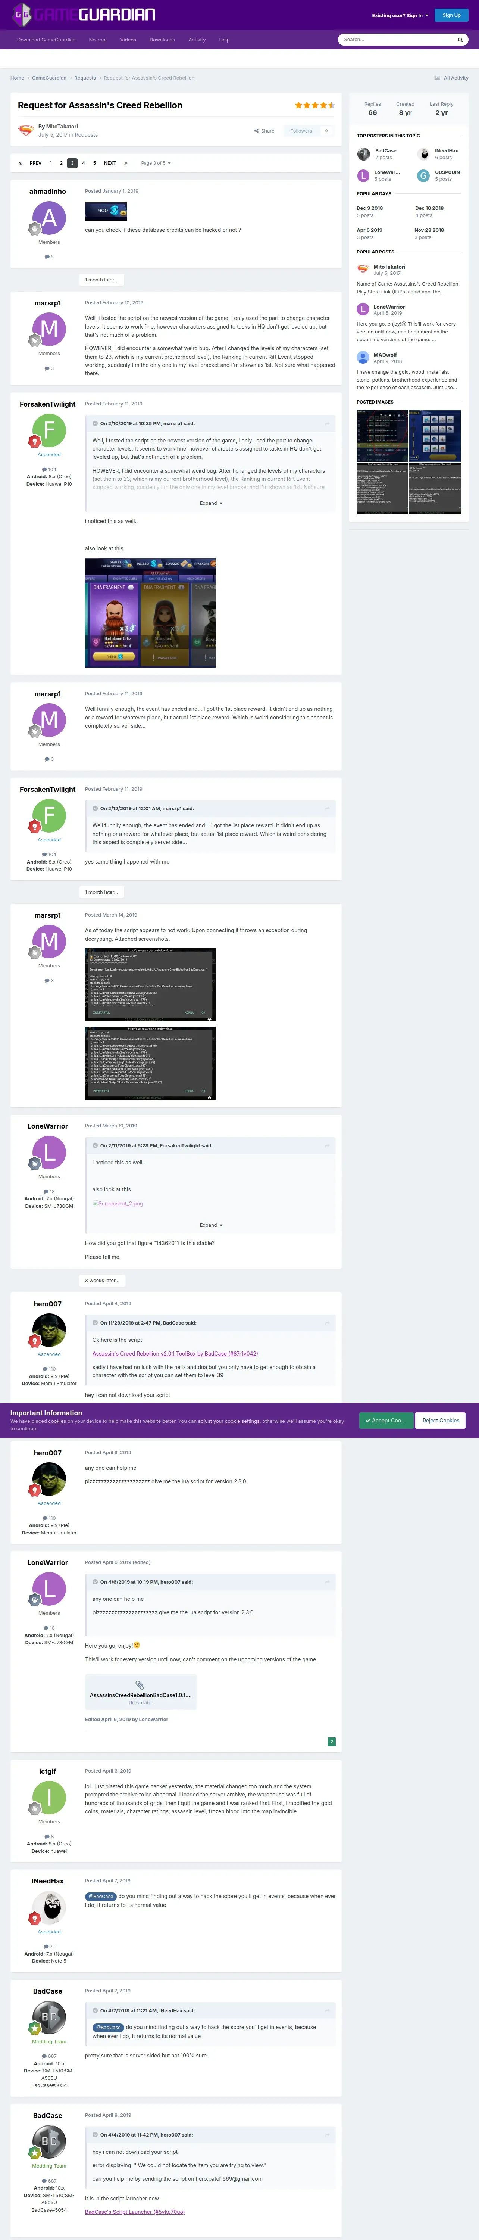
Task: Open Existing user Sign In dropdown
Action: [400, 15]
